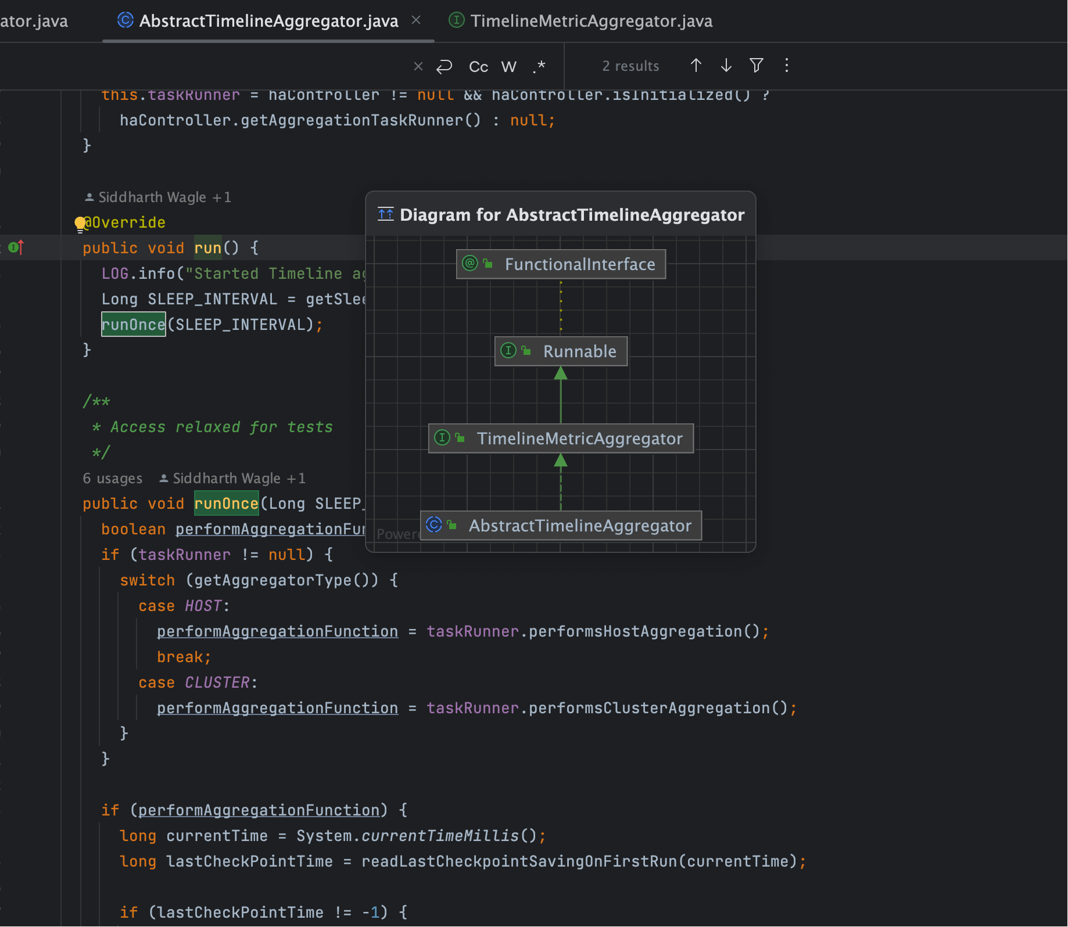Click readLastCheckpointSavingOnFirstRun call
1068x927 pixels.
click(x=519, y=861)
